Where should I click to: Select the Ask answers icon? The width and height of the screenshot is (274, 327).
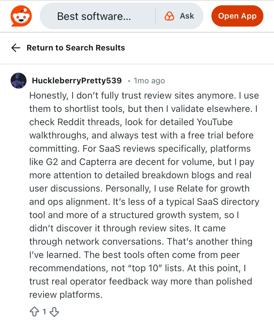(x=169, y=16)
